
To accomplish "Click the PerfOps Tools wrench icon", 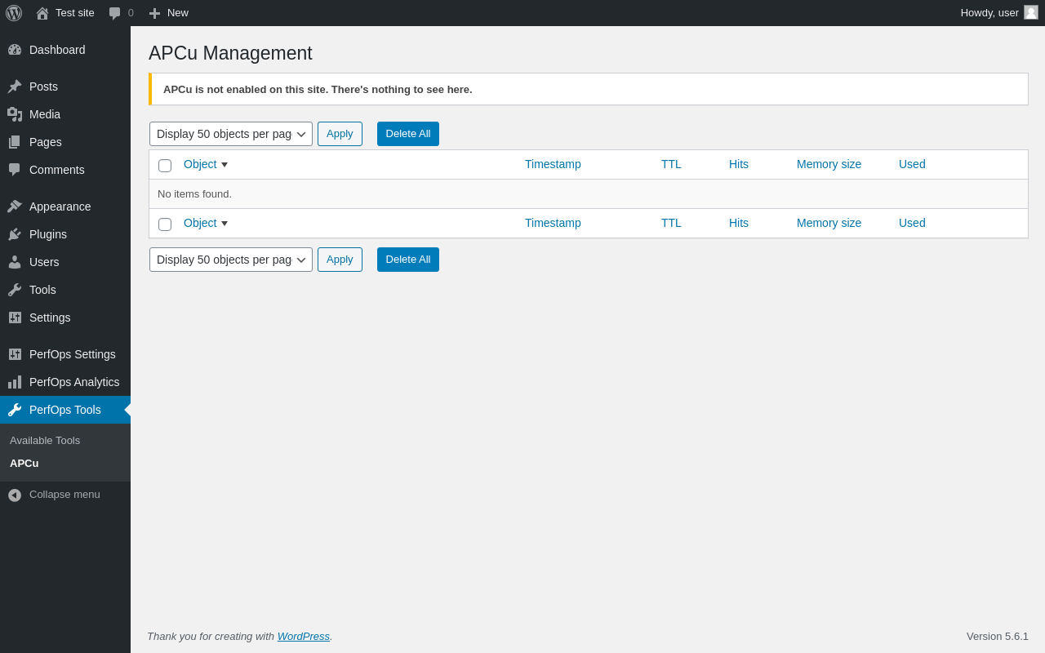I will pos(15,410).
